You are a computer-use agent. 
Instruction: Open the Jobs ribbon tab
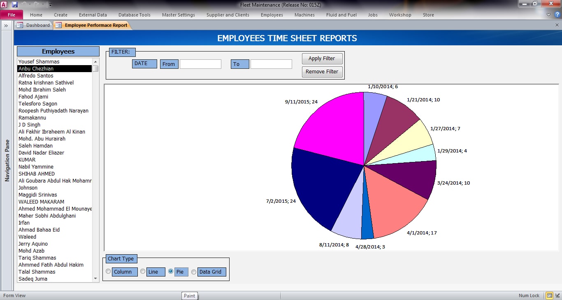[x=373, y=15]
